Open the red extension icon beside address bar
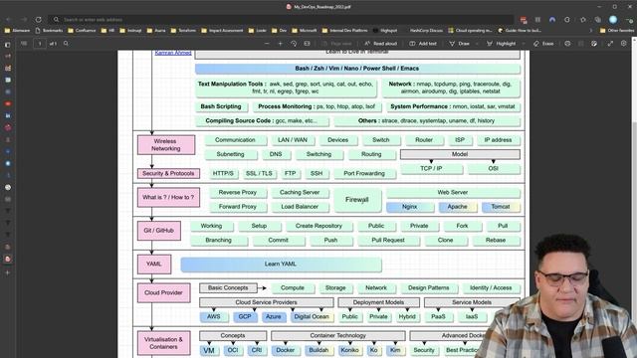Screen dimensions: 637x358 (x=524, y=20)
